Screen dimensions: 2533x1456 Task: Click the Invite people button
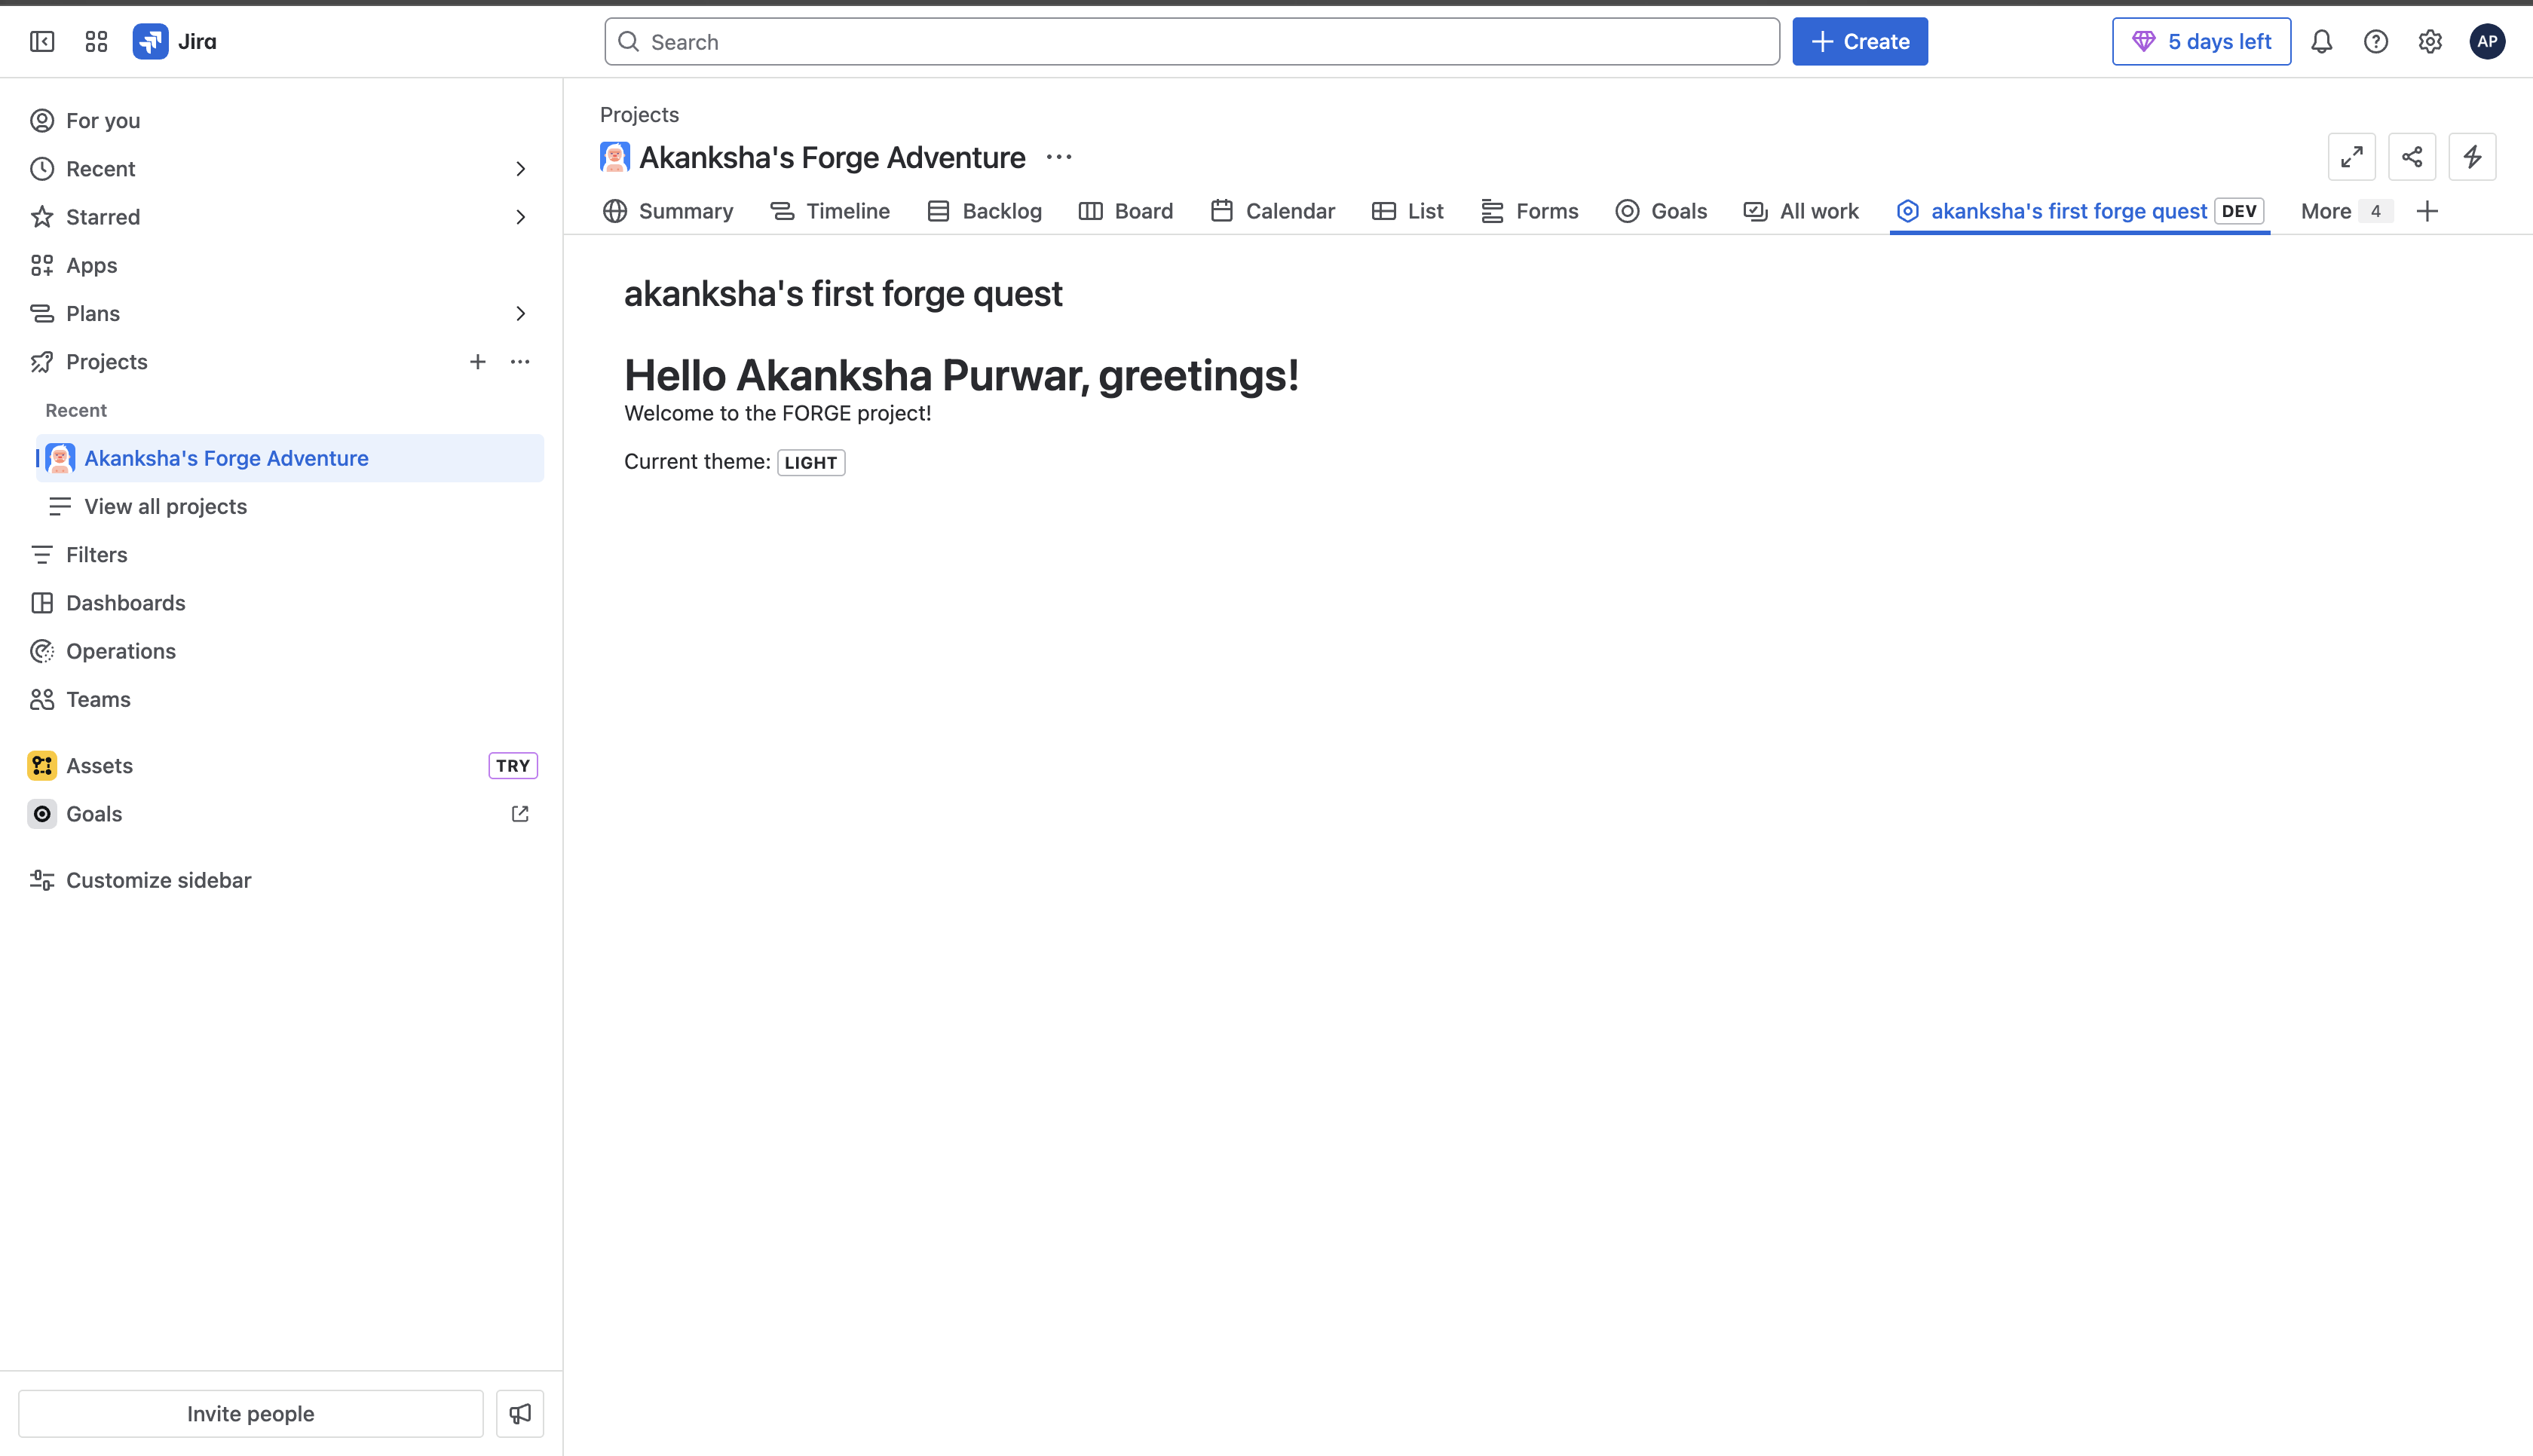click(x=250, y=1413)
